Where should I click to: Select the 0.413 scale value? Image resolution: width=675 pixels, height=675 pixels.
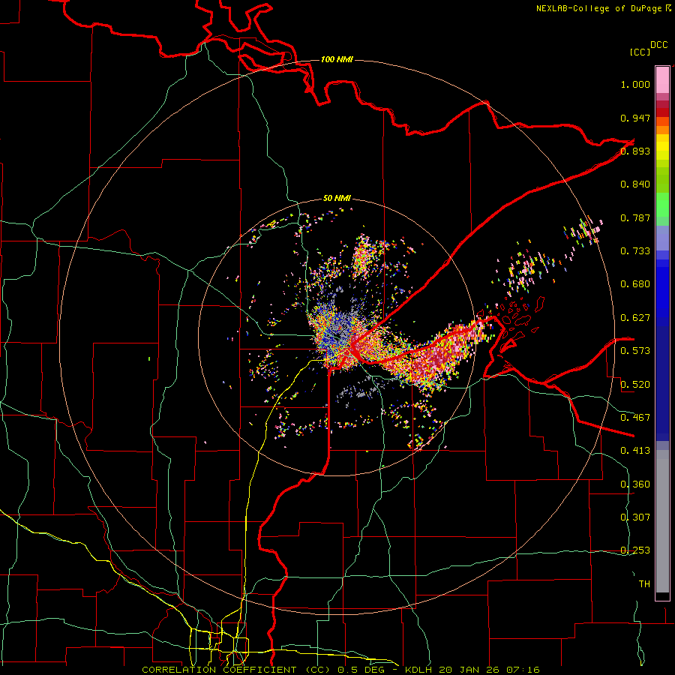click(635, 450)
